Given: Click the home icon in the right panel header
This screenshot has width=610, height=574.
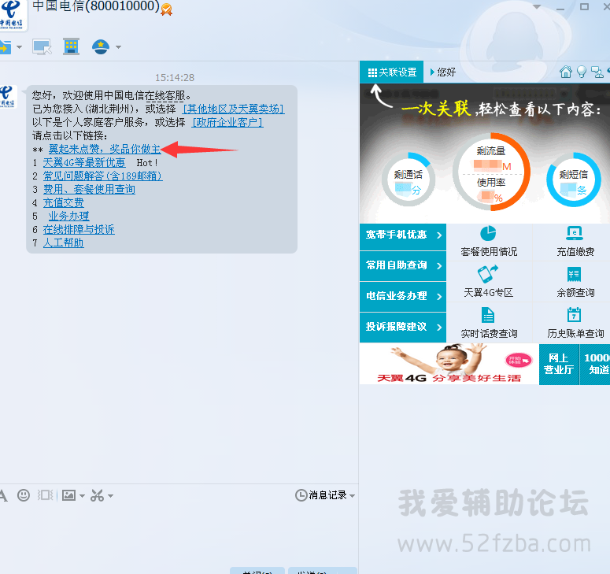Looking at the screenshot, I should click(566, 72).
